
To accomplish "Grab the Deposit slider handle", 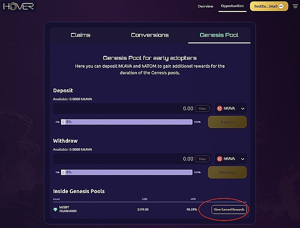I will point(63,122).
